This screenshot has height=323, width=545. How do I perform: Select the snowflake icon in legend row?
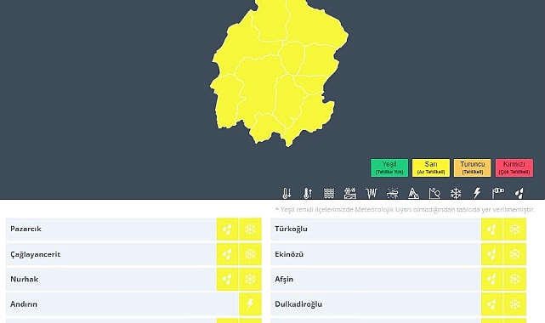(456, 193)
